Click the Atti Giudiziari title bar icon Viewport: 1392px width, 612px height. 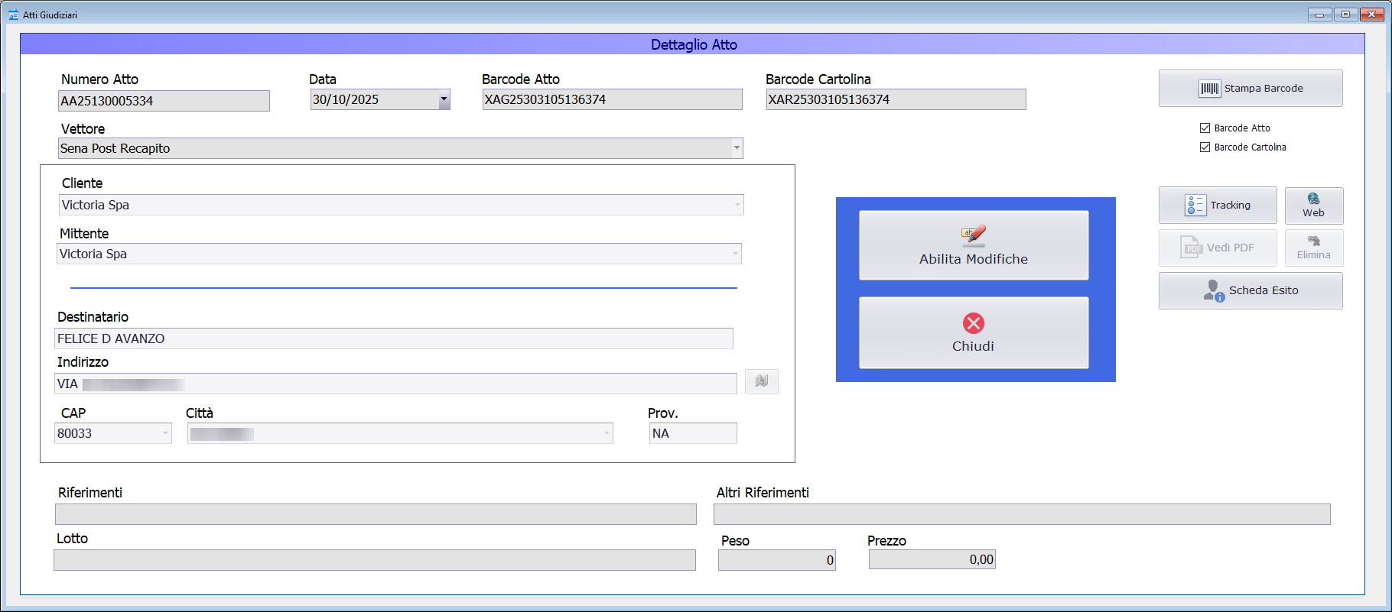click(13, 15)
